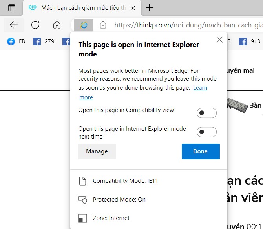Click the Protected Mode shield icon
The width and height of the screenshot is (263, 229).
tap(83, 200)
